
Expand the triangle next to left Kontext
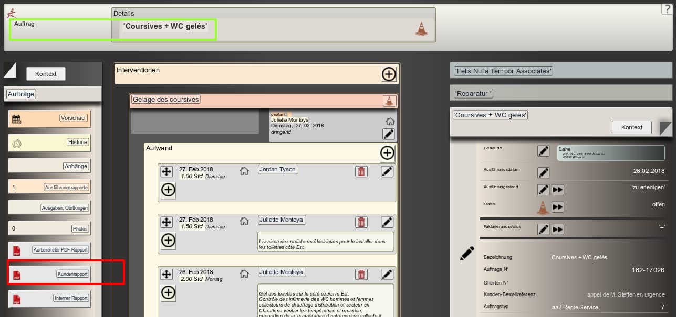(x=10, y=69)
